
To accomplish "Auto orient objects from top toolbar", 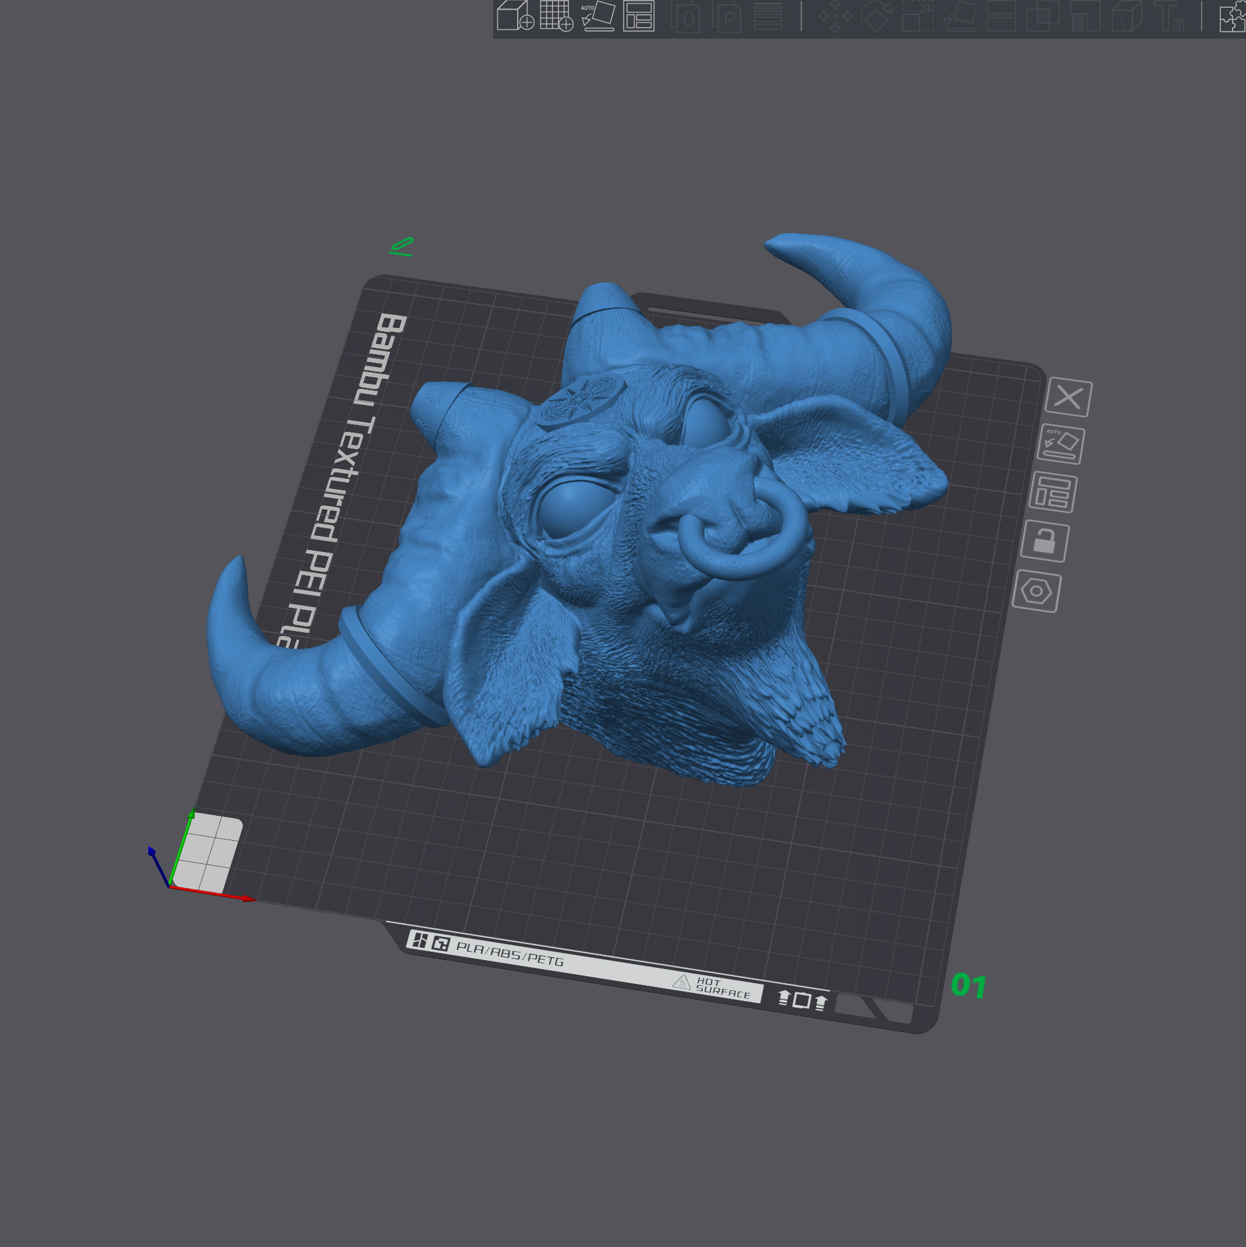I will click(598, 15).
